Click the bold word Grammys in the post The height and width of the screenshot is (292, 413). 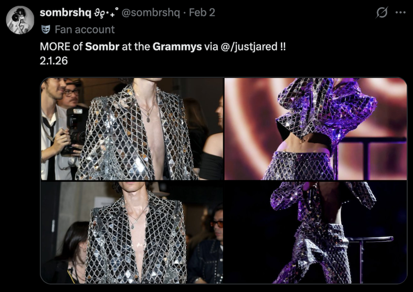click(x=177, y=47)
